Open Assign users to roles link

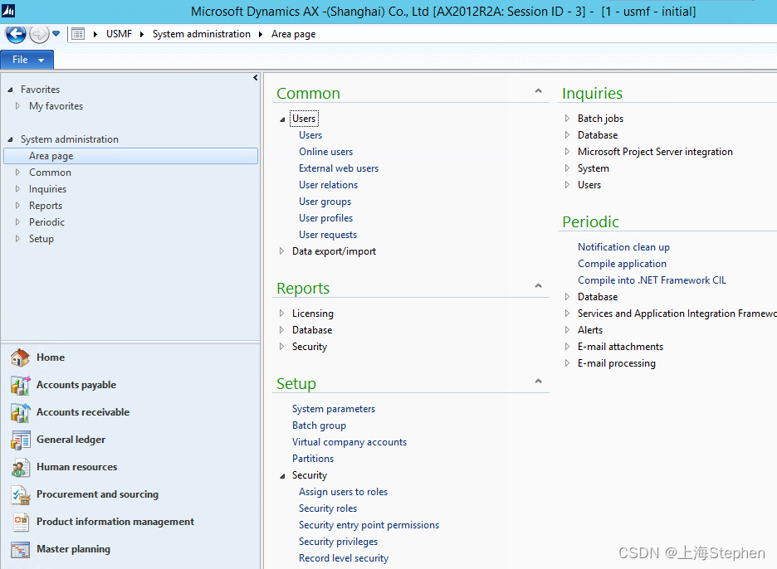tap(343, 492)
